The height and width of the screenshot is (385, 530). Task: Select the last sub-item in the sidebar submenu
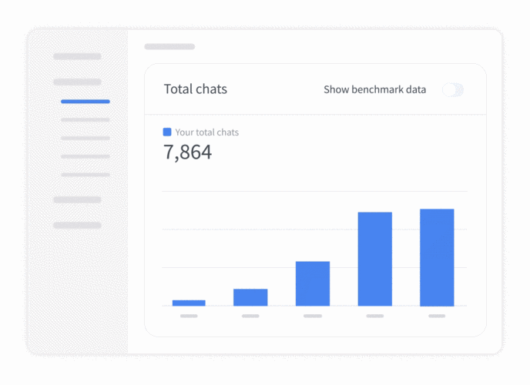click(86, 175)
